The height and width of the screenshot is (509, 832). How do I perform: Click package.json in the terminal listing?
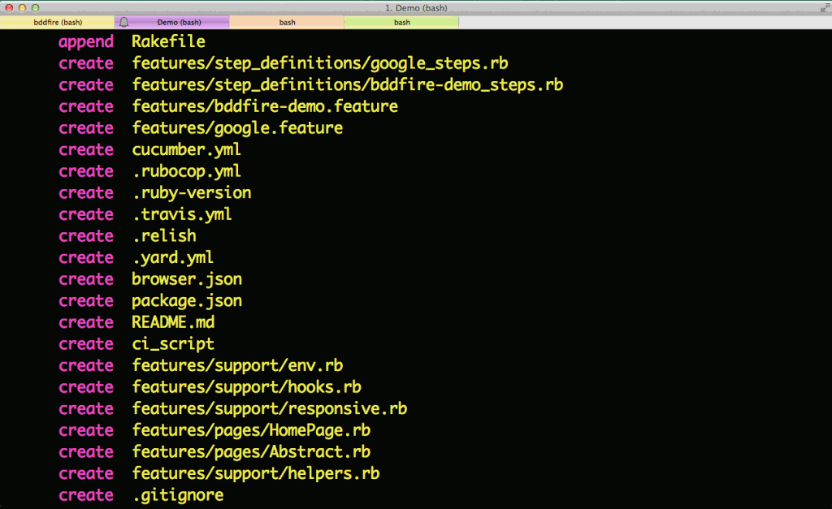click(x=187, y=301)
